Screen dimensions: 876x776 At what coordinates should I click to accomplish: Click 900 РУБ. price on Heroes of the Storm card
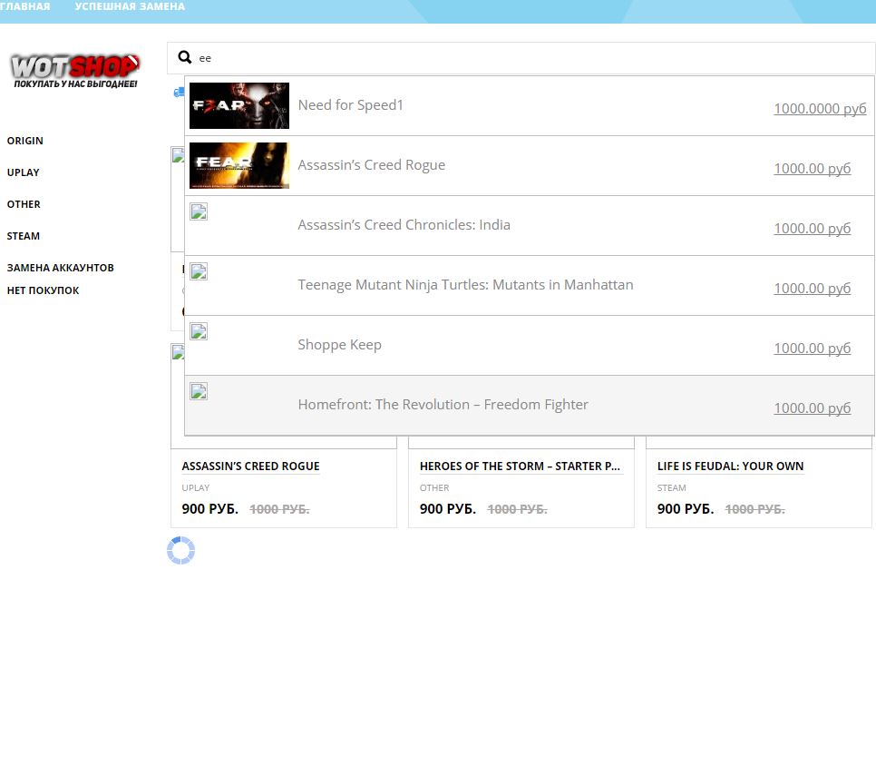(448, 509)
